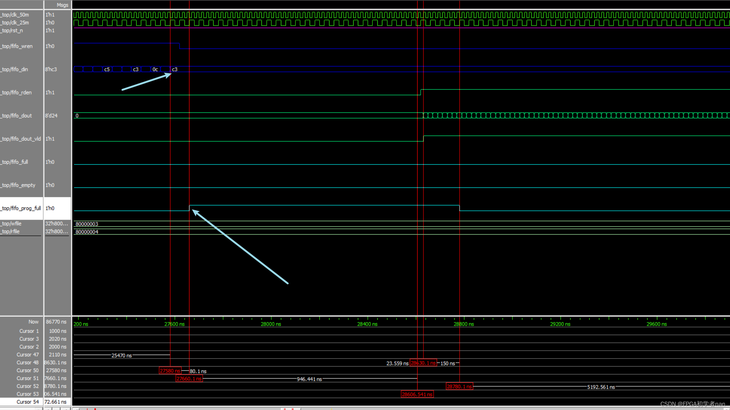Select Cursor 3 in the cursor list
Image resolution: width=730 pixels, height=410 pixels.
point(29,339)
